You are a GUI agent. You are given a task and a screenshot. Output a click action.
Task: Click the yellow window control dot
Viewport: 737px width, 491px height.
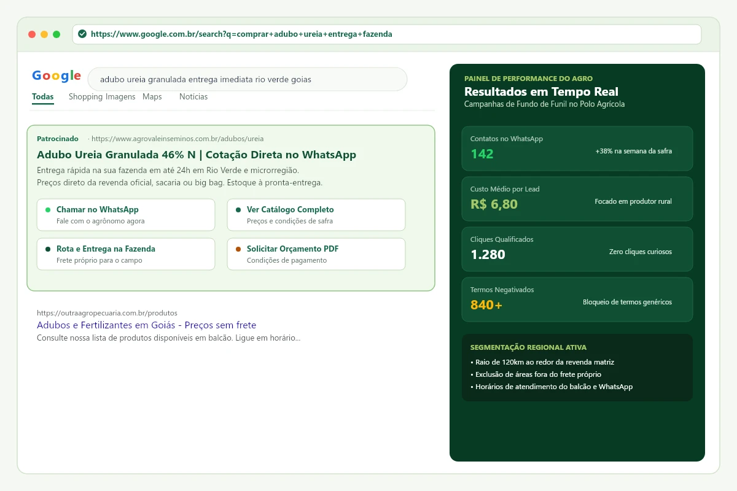point(44,34)
